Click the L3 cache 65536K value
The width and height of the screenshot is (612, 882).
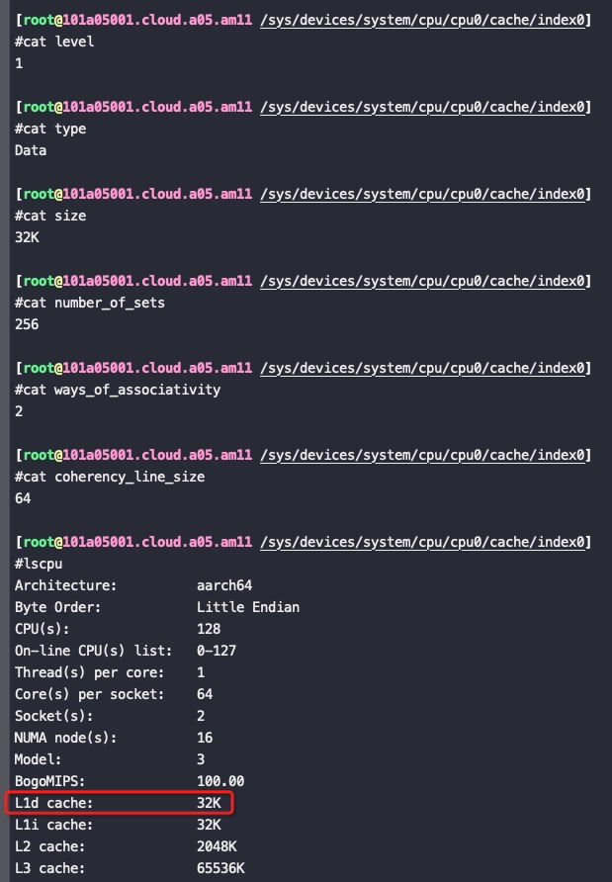click(x=220, y=868)
